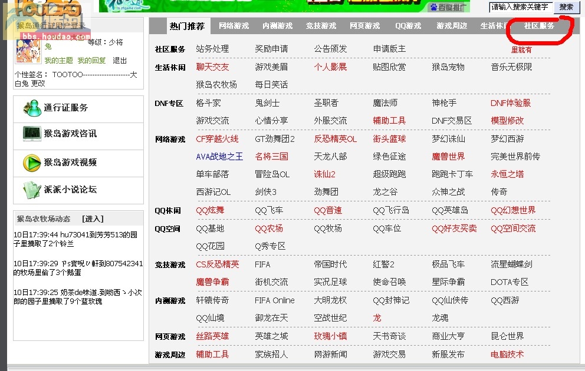
Task: Open the 永恒之塔 board
Action: click(x=507, y=174)
